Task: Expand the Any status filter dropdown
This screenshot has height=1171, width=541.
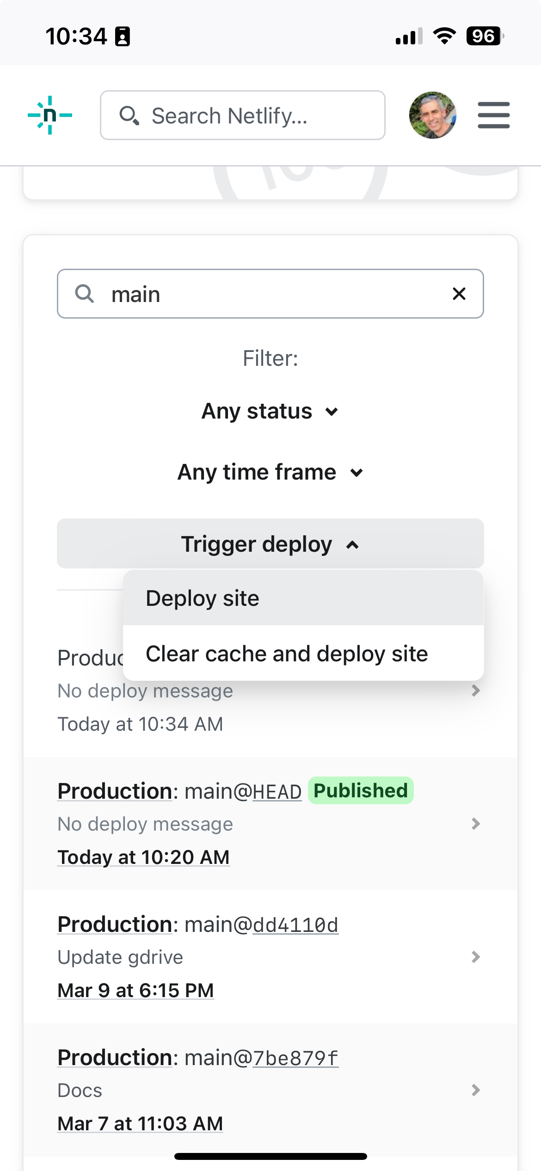Action: tap(270, 411)
